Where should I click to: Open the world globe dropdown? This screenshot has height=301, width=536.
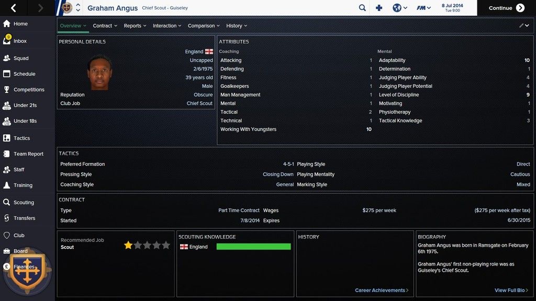(x=399, y=8)
